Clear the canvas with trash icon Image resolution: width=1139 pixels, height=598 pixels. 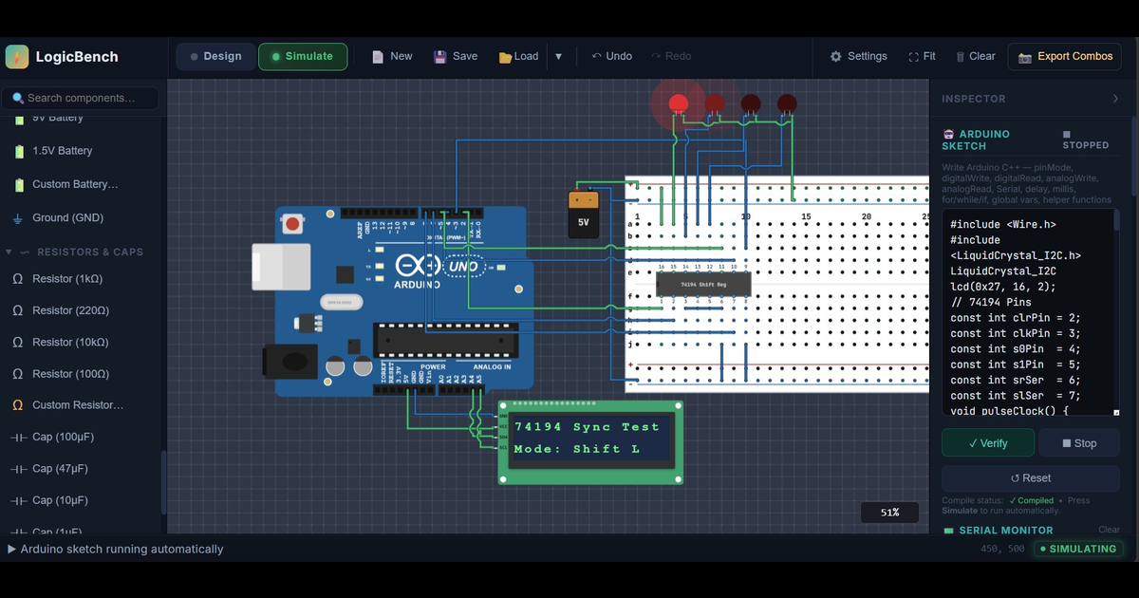pos(975,56)
